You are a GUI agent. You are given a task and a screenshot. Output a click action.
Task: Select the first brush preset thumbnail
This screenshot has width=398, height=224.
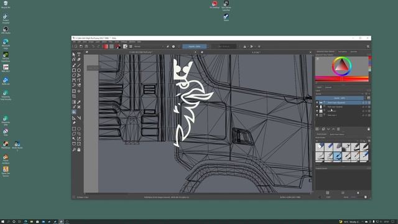point(320,147)
